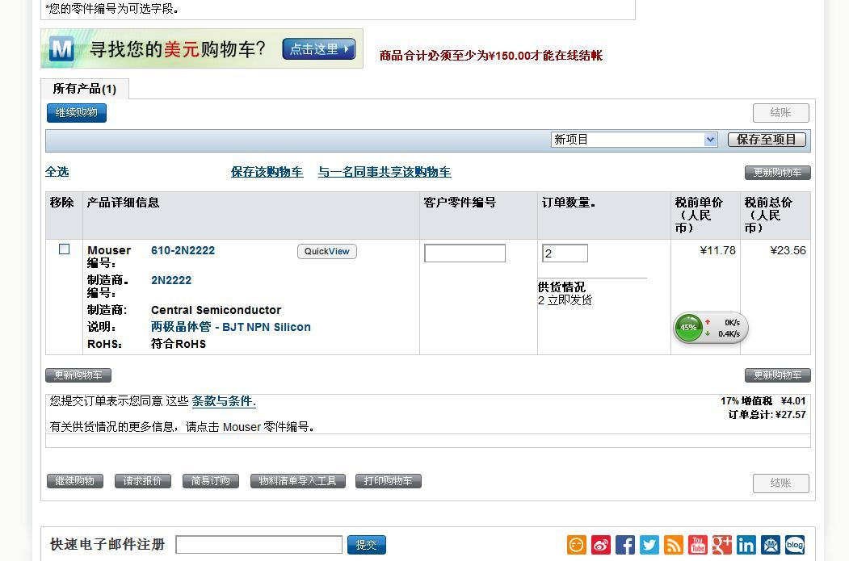Open the LinkedIn icon

pyautogui.click(x=746, y=545)
